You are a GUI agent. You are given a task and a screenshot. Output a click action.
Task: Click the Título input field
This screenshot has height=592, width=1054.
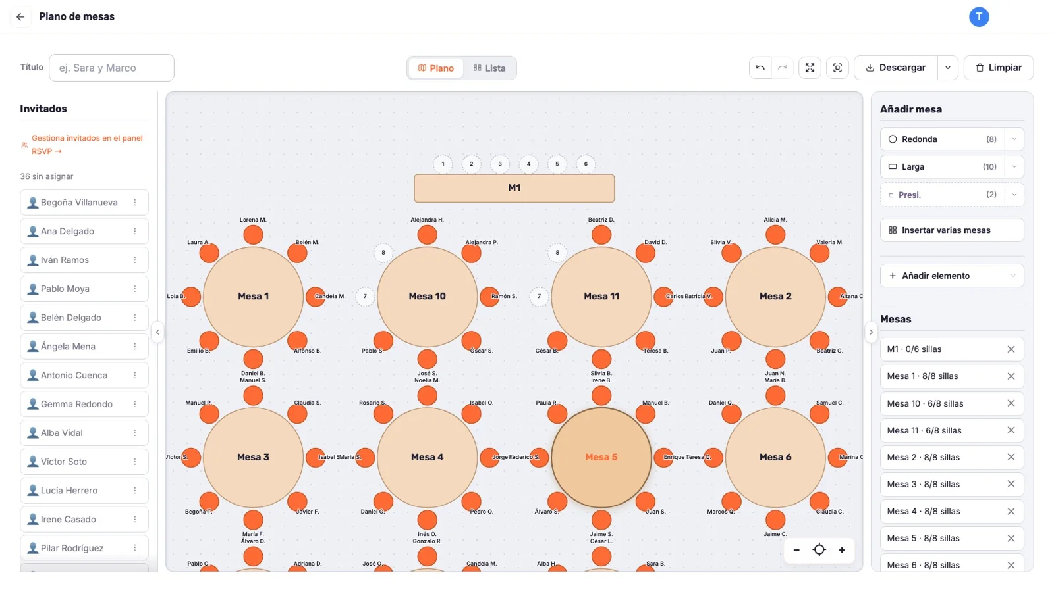pos(111,68)
